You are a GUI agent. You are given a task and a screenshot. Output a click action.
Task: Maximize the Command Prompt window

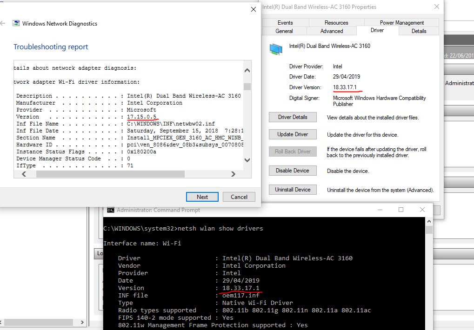click(x=401, y=210)
